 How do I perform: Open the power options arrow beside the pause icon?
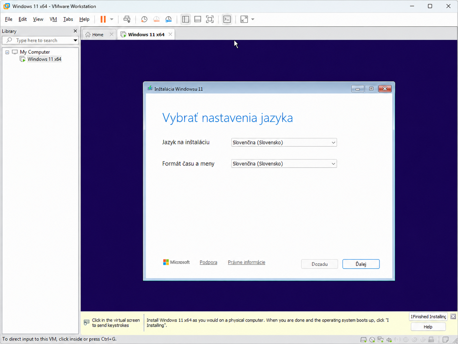[112, 19]
